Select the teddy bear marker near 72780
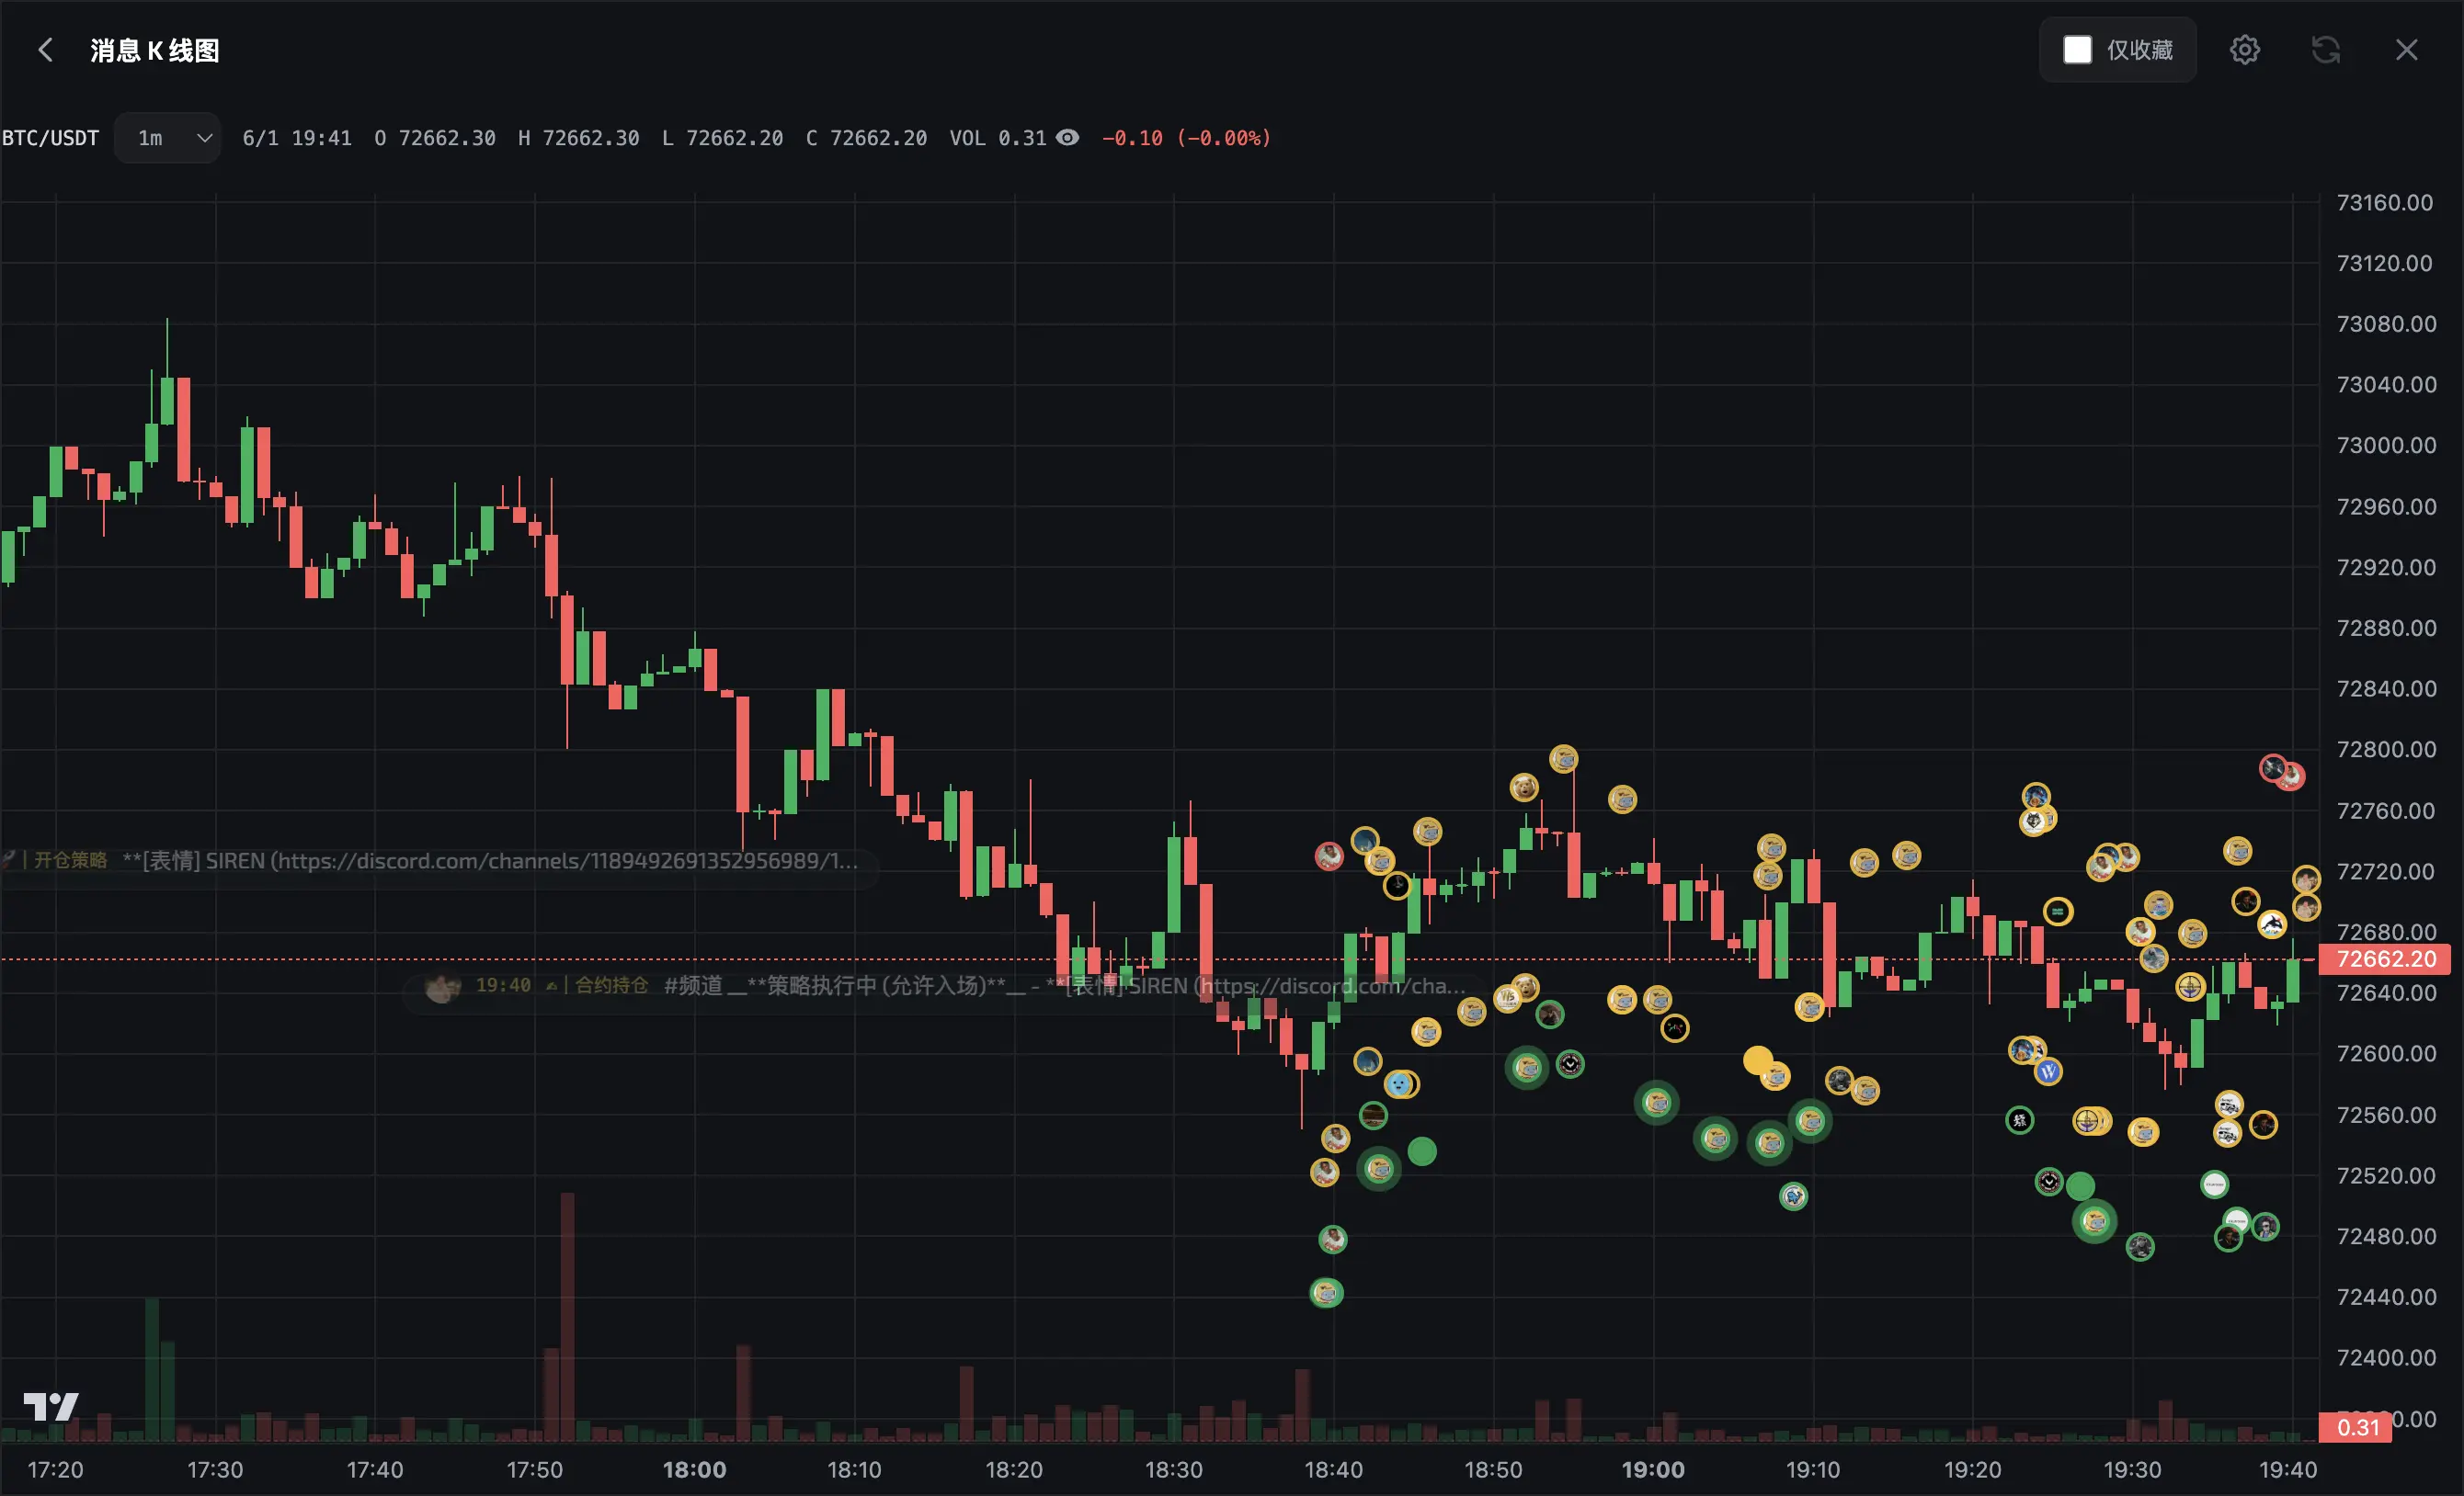2464x1496 pixels. (1523, 788)
